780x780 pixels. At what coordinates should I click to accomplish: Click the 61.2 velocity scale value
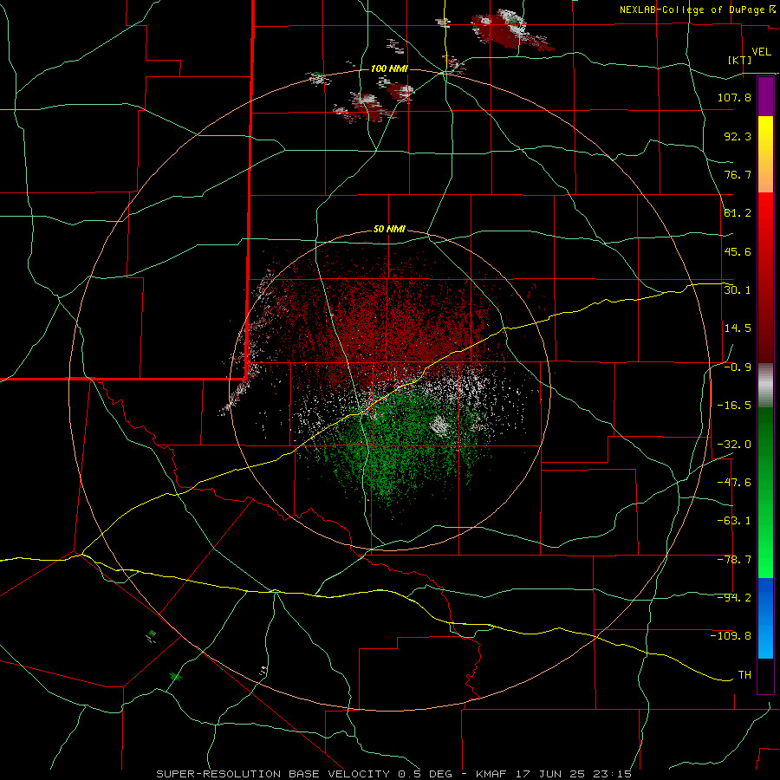[x=738, y=213]
